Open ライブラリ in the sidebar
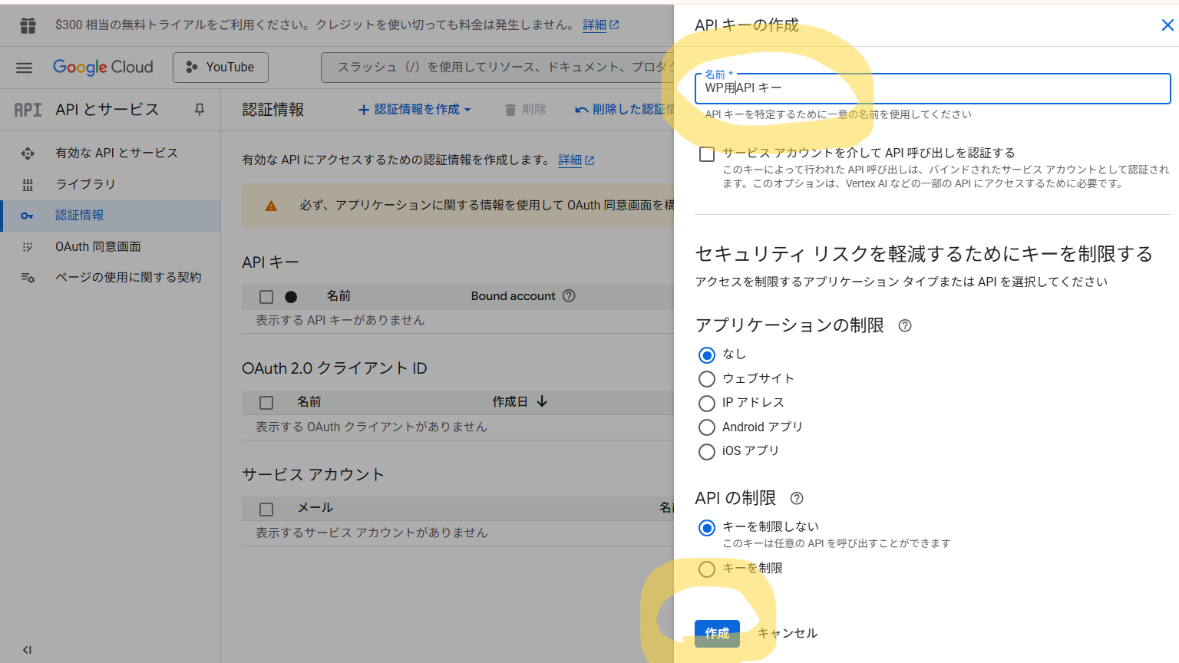 85,184
